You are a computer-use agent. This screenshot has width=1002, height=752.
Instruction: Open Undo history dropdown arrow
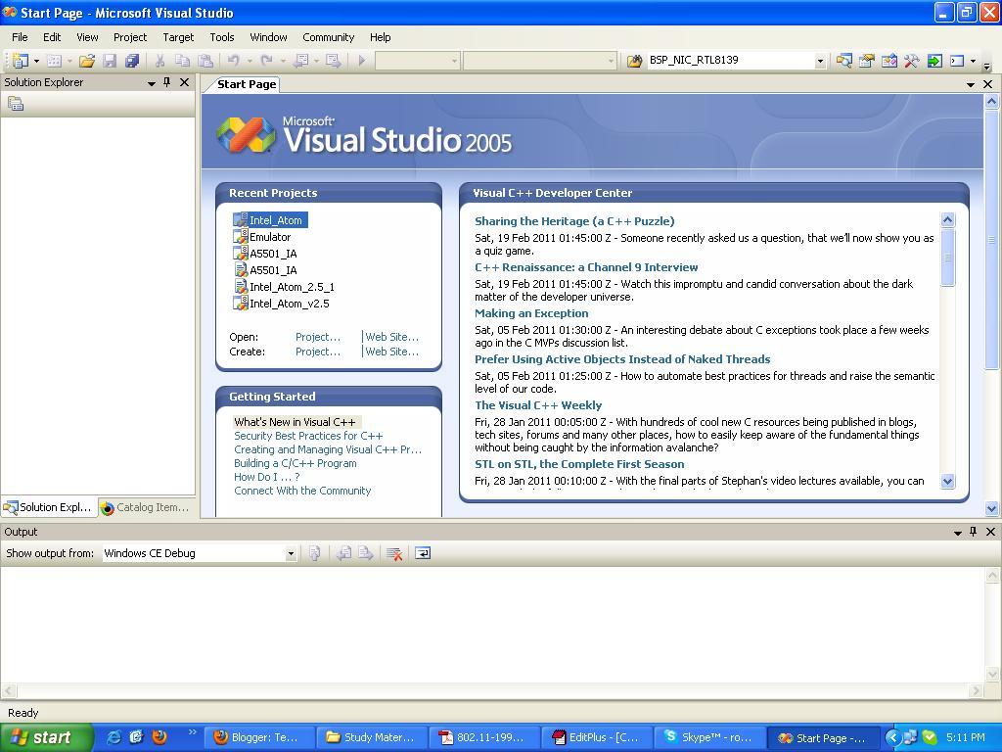click(250, 62)
